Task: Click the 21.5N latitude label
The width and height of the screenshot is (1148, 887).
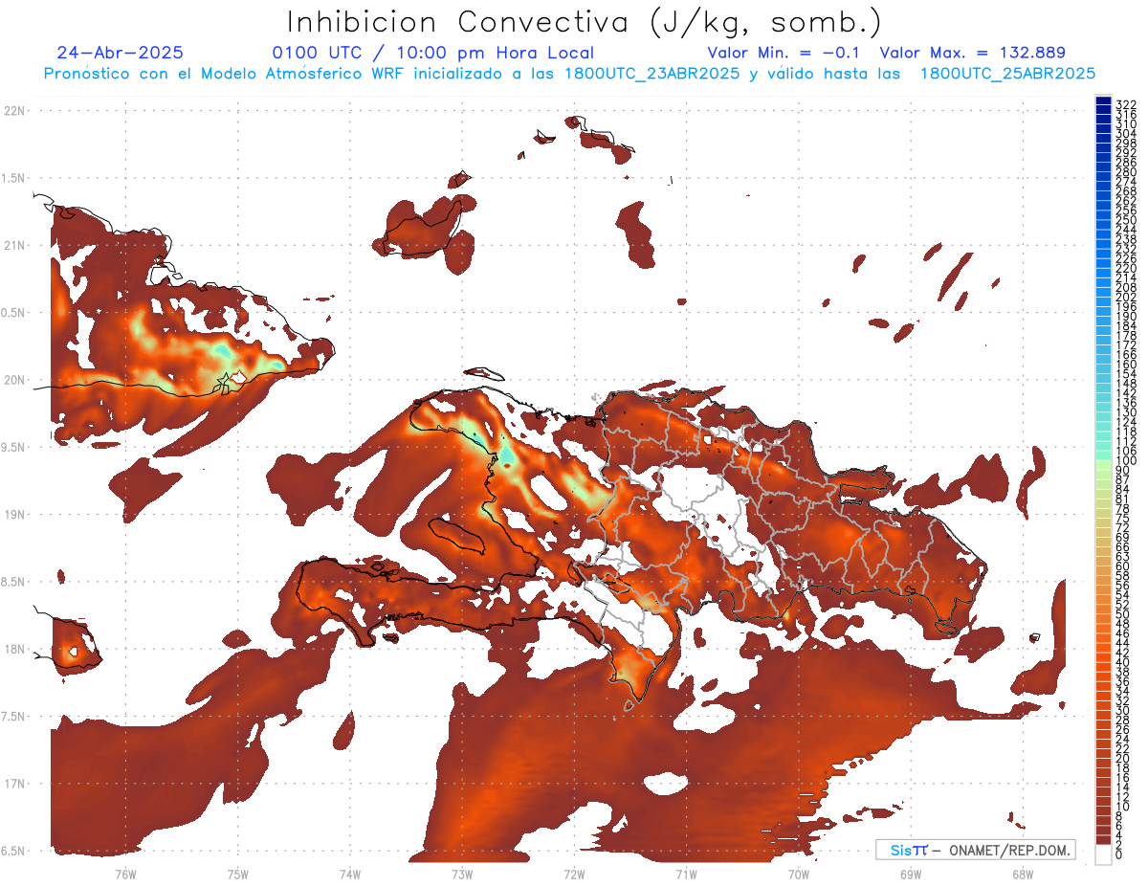Action: coord(13,178)
